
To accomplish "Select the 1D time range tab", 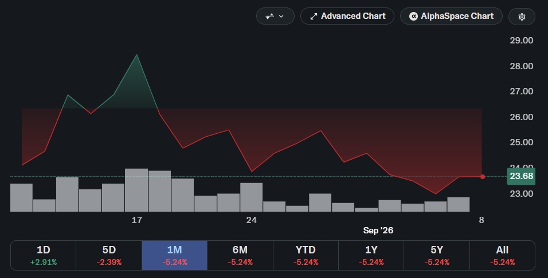I will coord(44,255).
